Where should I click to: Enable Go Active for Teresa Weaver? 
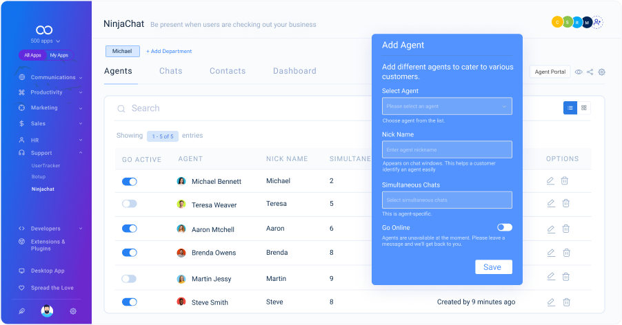(x=130, y=204)
